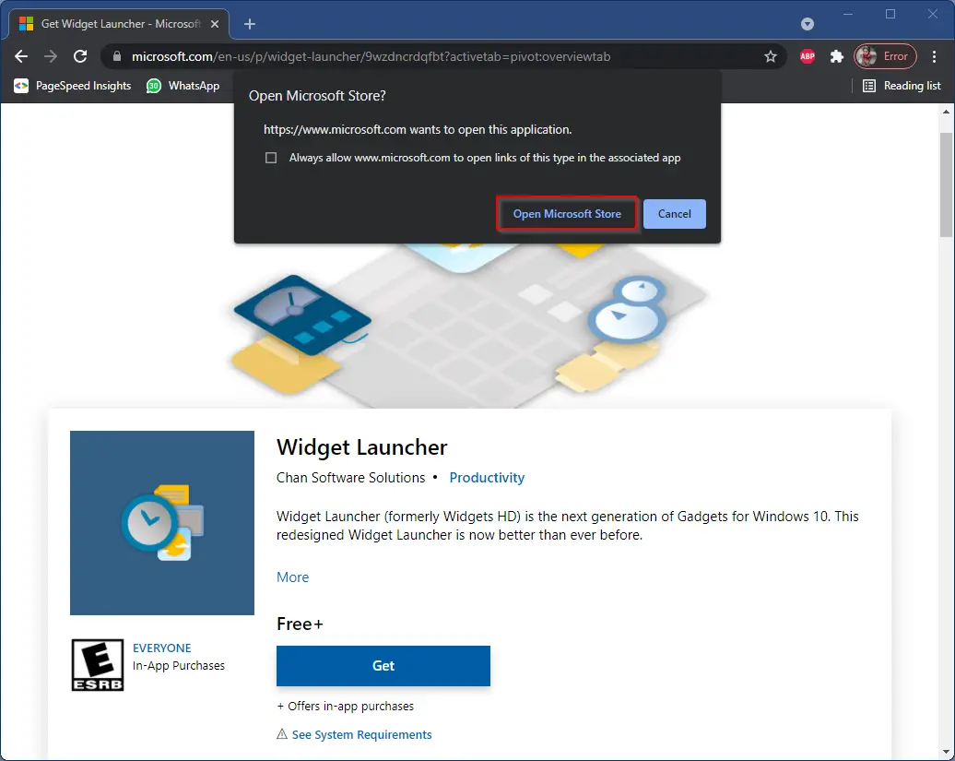Screen dimensions: 955x761
Task: Click the vertical scrollbar thumb
Action: click(946, 184)
